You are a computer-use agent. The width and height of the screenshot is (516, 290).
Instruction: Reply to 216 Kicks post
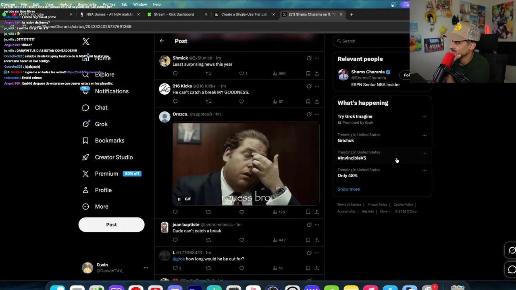[x=175, y=101]
